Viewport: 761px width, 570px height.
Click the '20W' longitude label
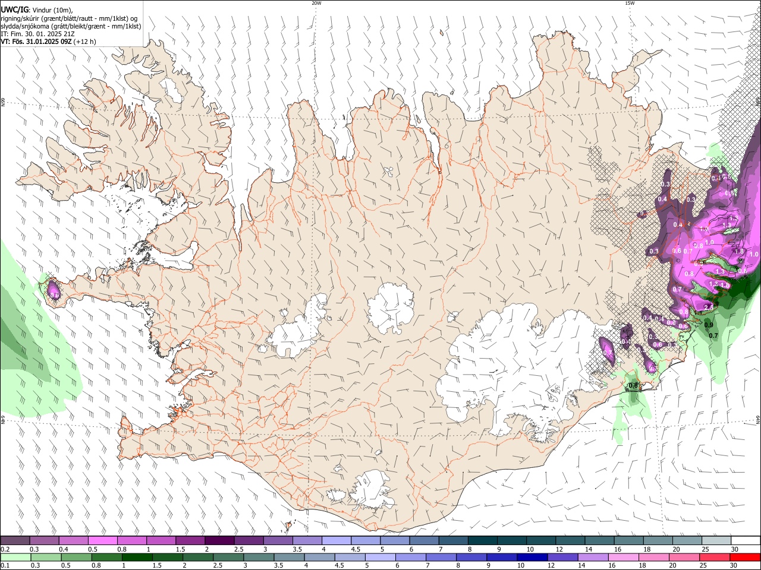pyautogui.click(x=316, y=3)
